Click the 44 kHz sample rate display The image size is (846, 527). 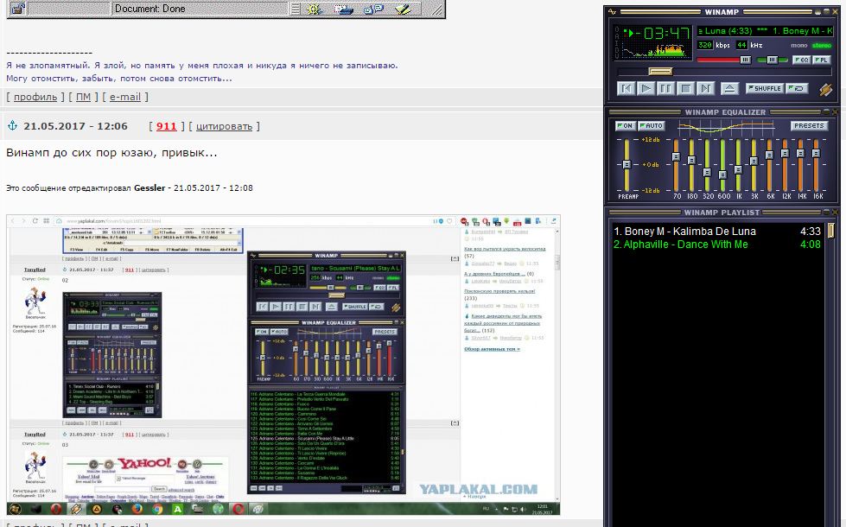(741, 45)
